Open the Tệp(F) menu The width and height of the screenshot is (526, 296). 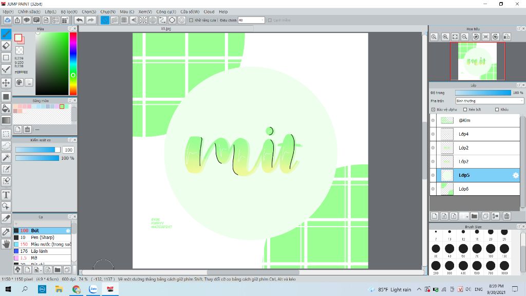8,12
